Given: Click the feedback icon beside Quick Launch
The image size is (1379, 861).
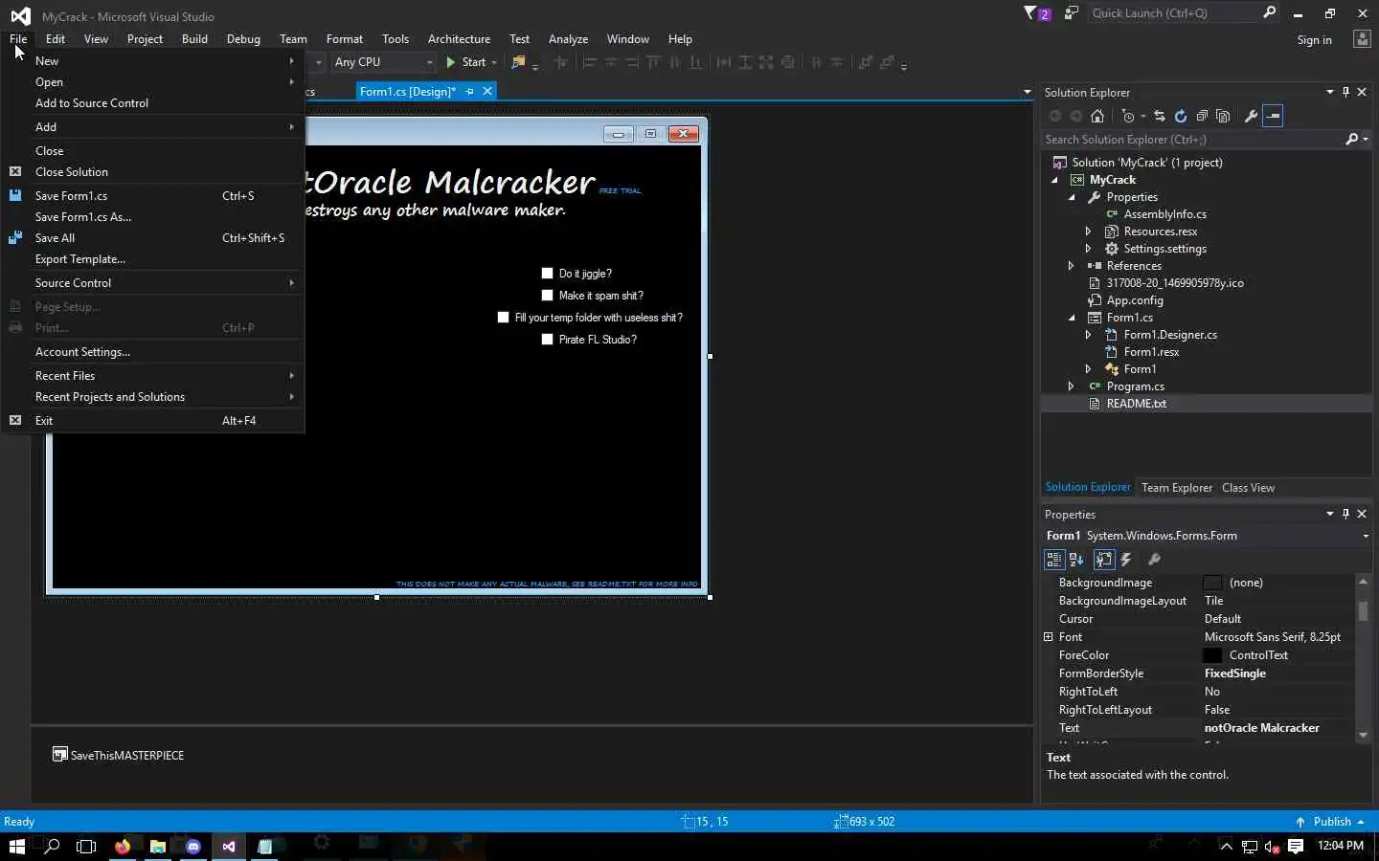Looking at the screenshot, I should (x=1072, y=13).
